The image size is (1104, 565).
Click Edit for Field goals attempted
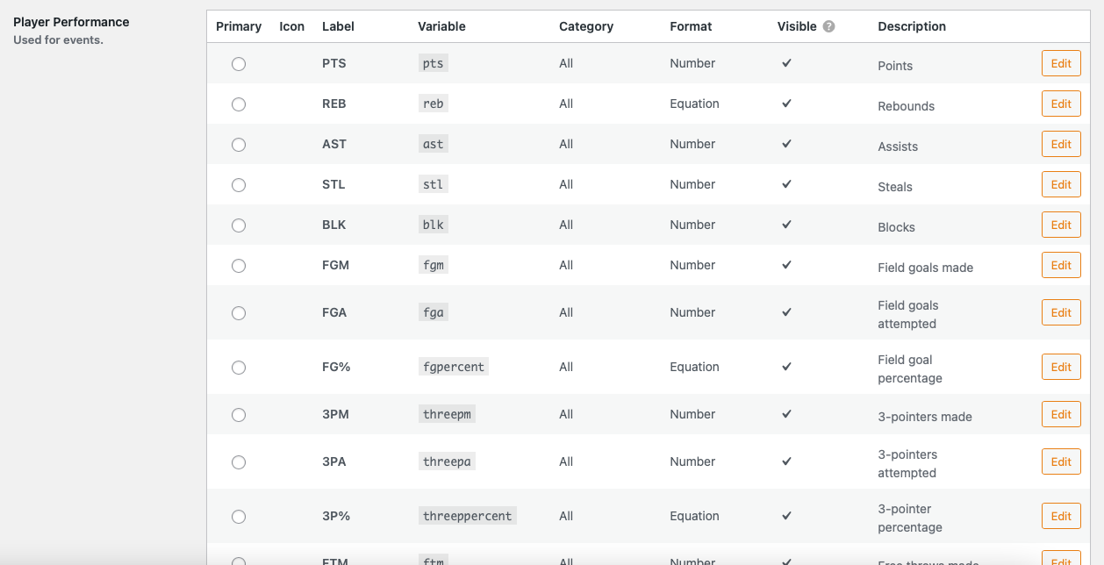(1061, 312)
